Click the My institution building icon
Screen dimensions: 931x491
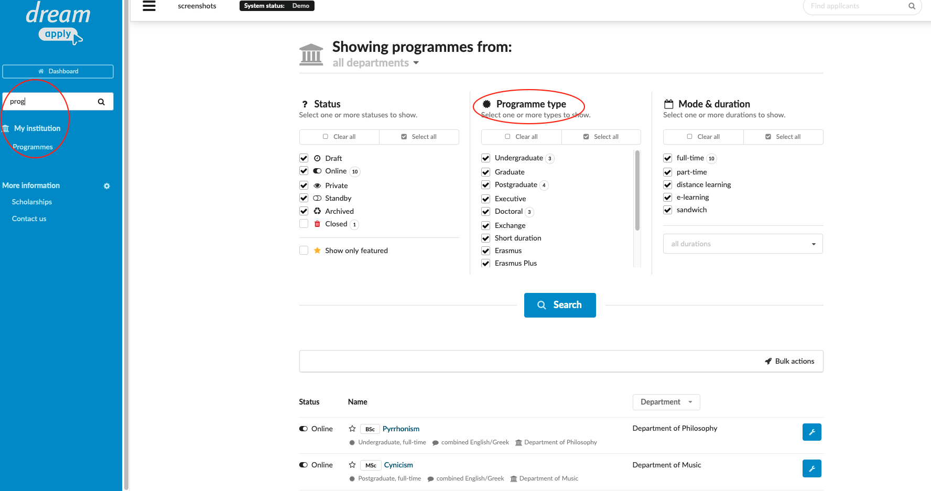[x=6, y=128]
